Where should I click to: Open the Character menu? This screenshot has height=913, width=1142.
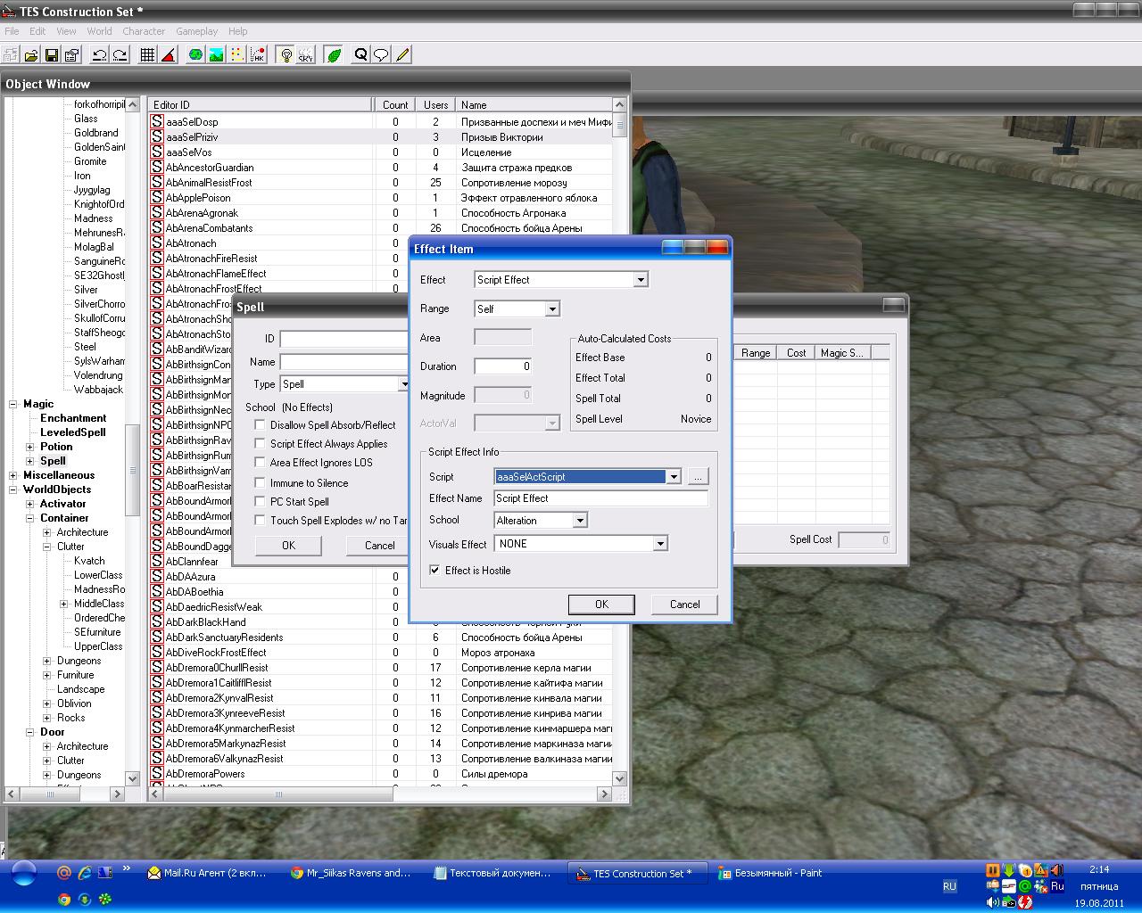pos(144,31)
